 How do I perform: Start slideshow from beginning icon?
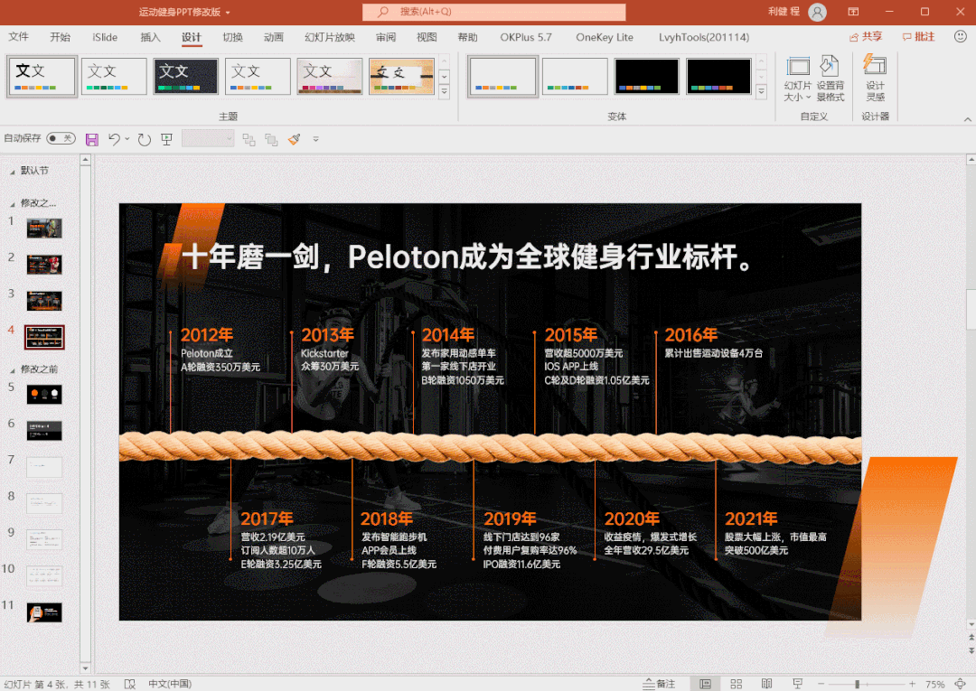167,139
